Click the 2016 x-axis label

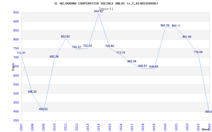click(x=121, y=127)
